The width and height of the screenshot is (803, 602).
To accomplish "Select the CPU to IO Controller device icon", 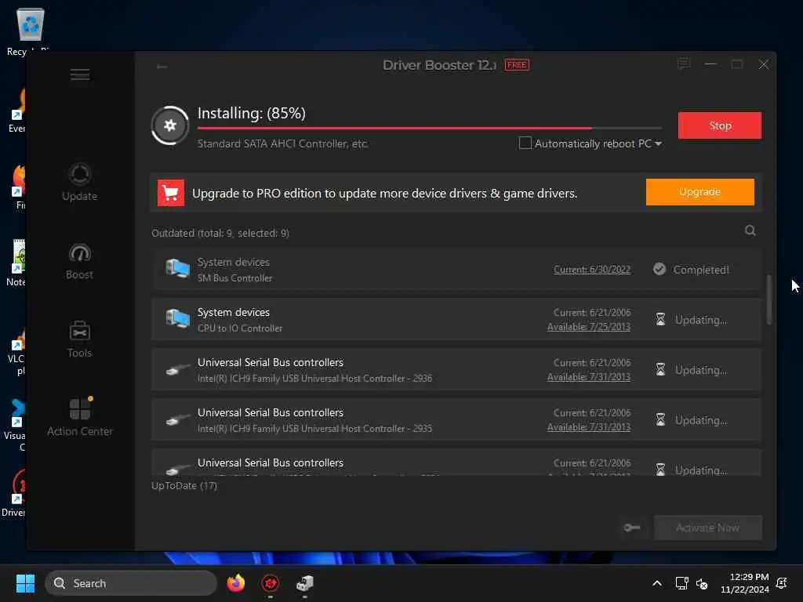I will pos(177,319).
